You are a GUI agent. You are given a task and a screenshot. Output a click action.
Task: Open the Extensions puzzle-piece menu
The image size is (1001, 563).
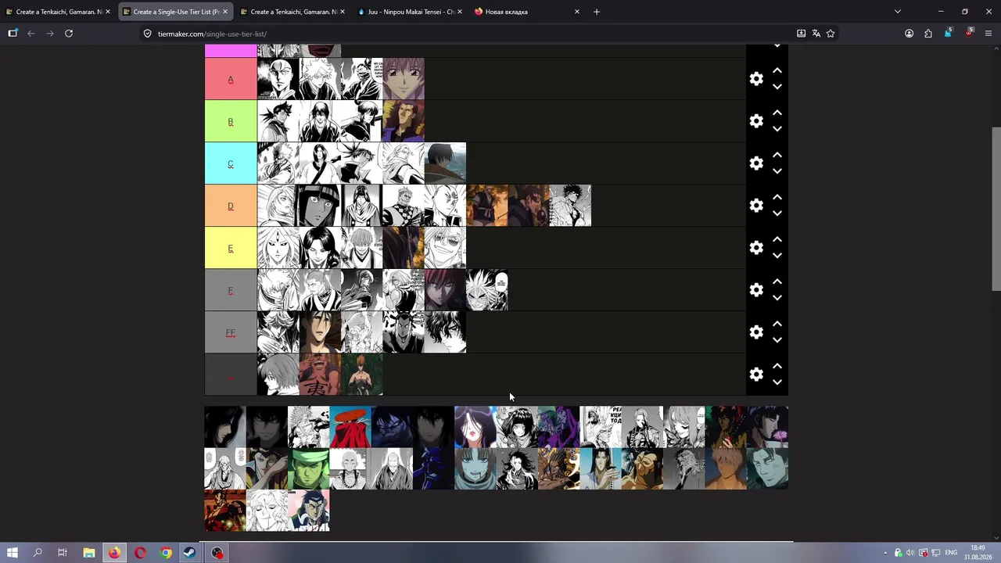click(x=928, y=34)
